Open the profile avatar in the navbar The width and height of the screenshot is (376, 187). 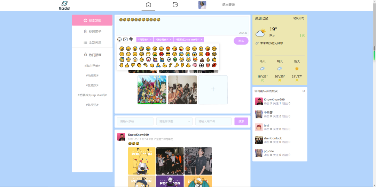coord(202,5)
